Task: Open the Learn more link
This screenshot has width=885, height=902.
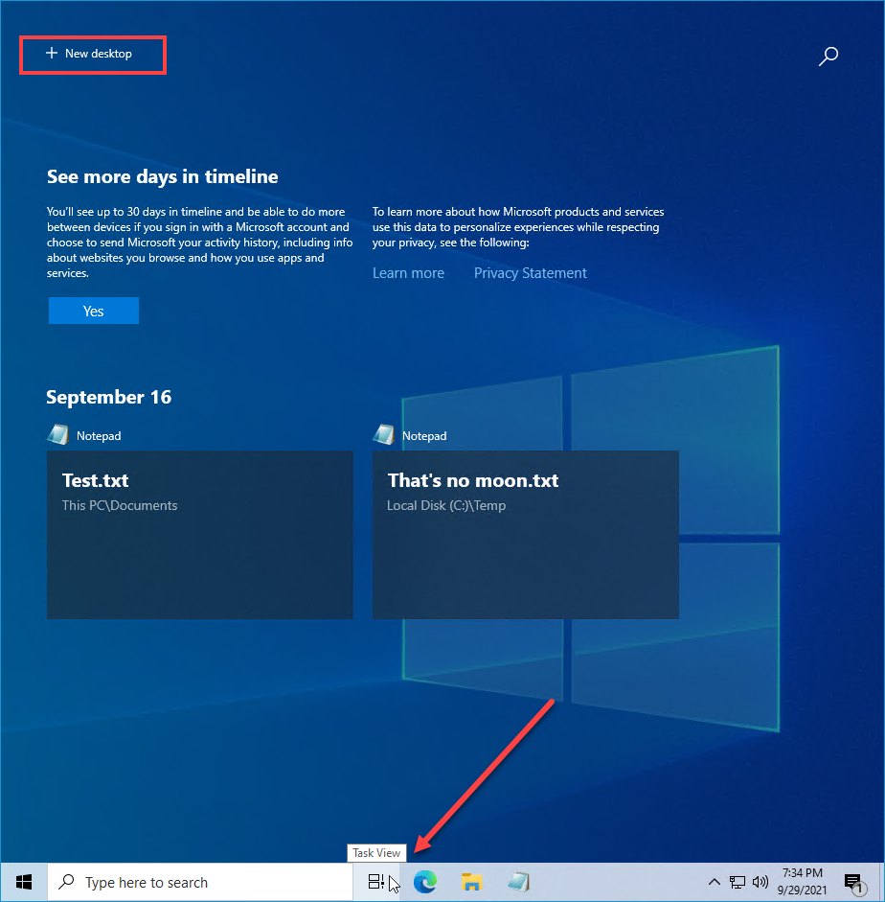Action: tap(408, 273)
